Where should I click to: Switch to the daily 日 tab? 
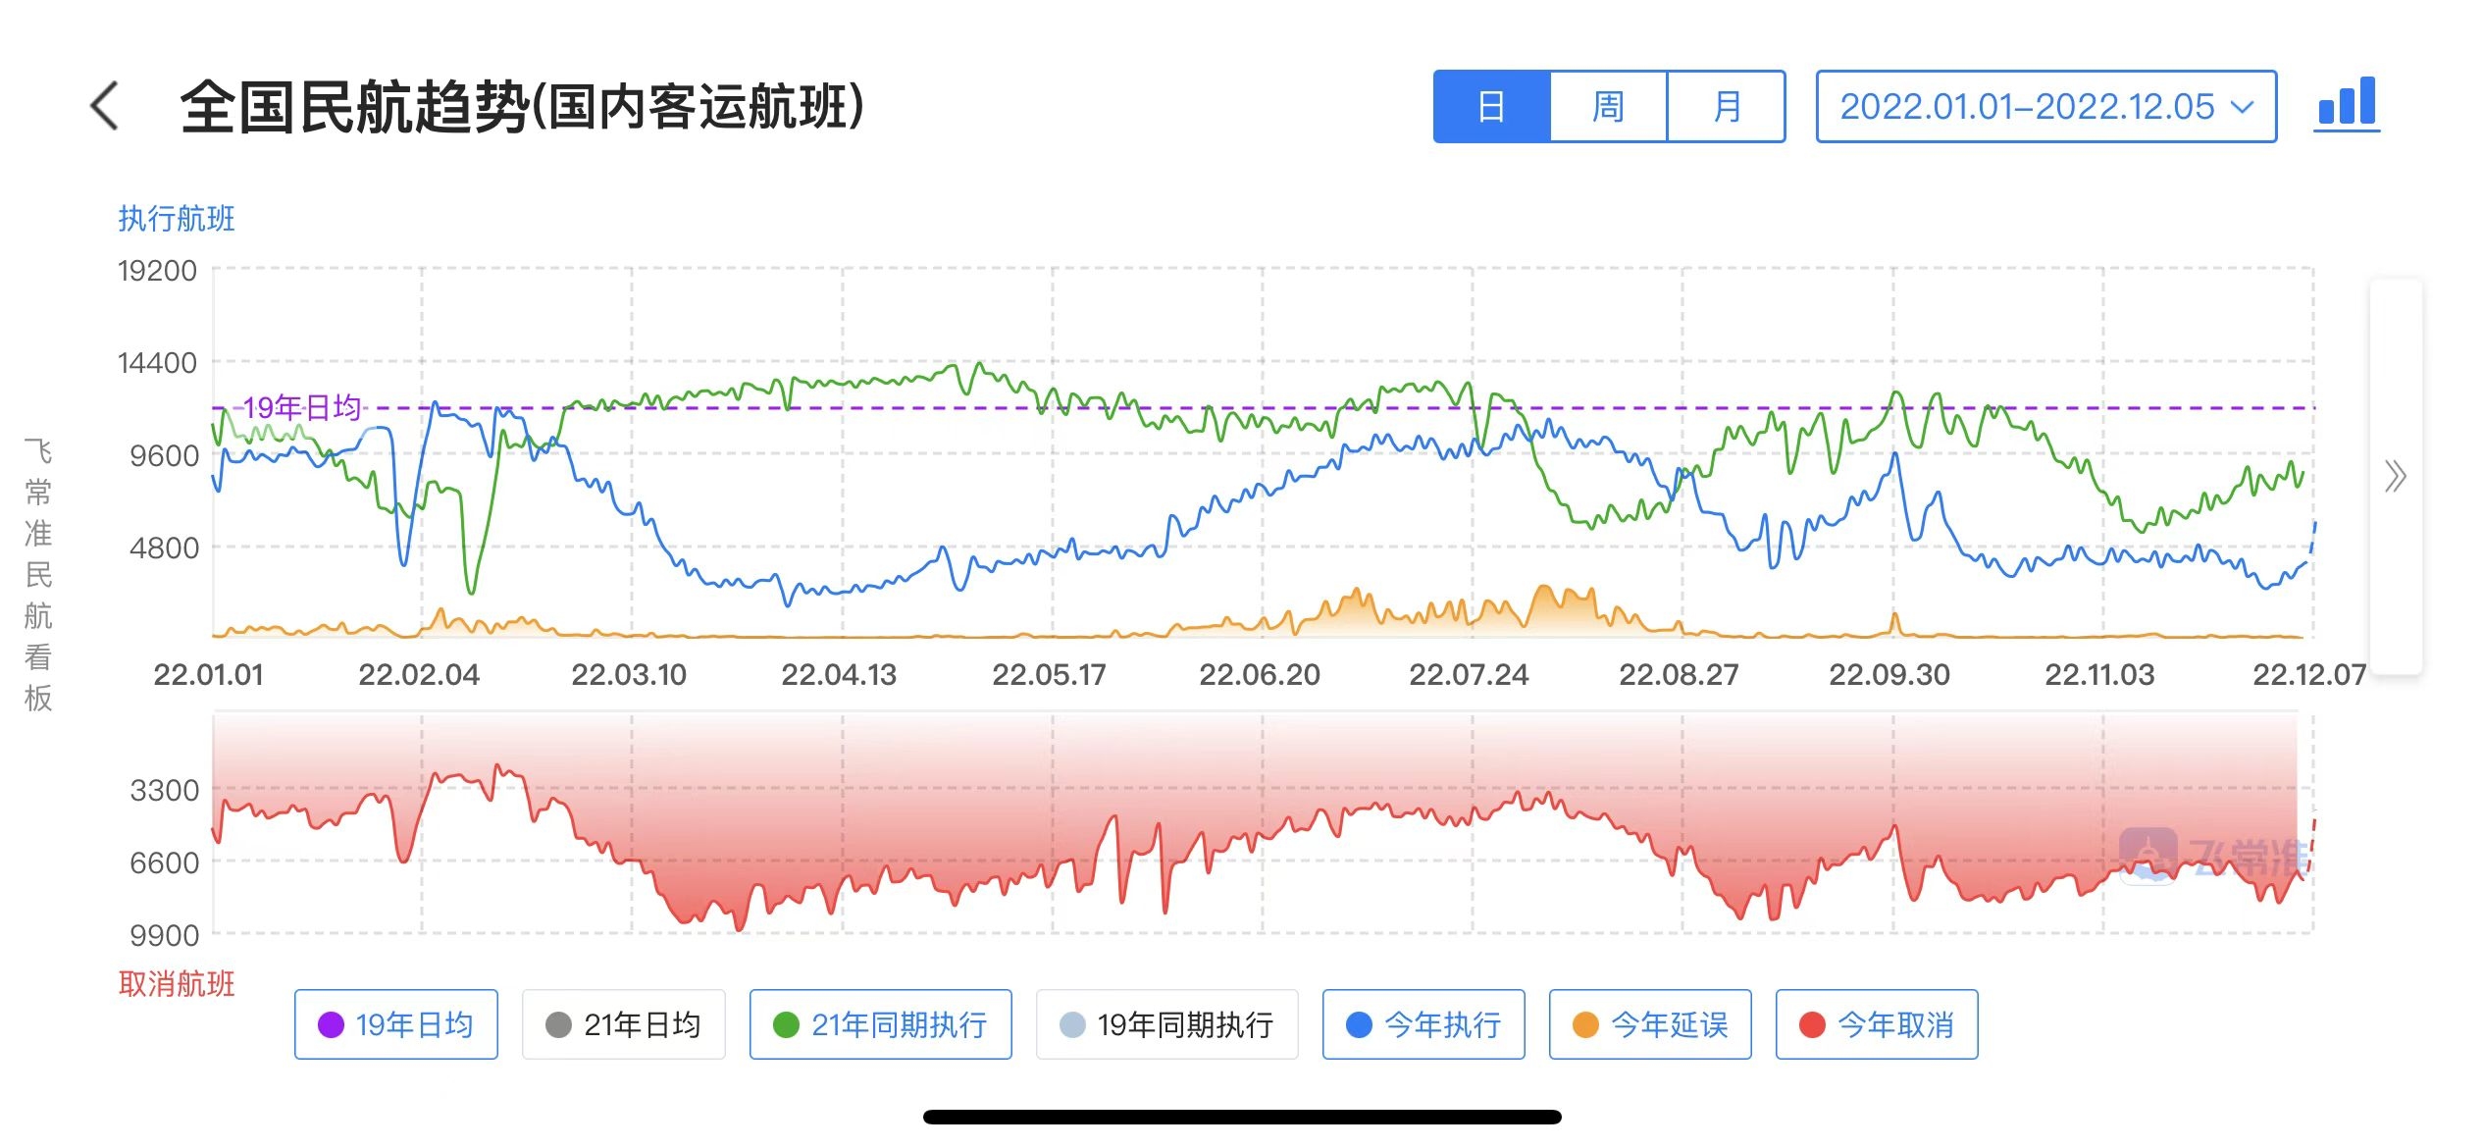(1491, 107)
